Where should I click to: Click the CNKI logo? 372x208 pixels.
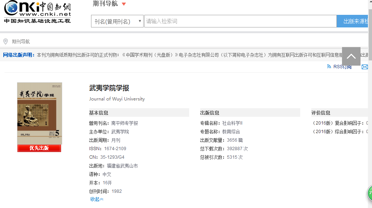[37, 12]
